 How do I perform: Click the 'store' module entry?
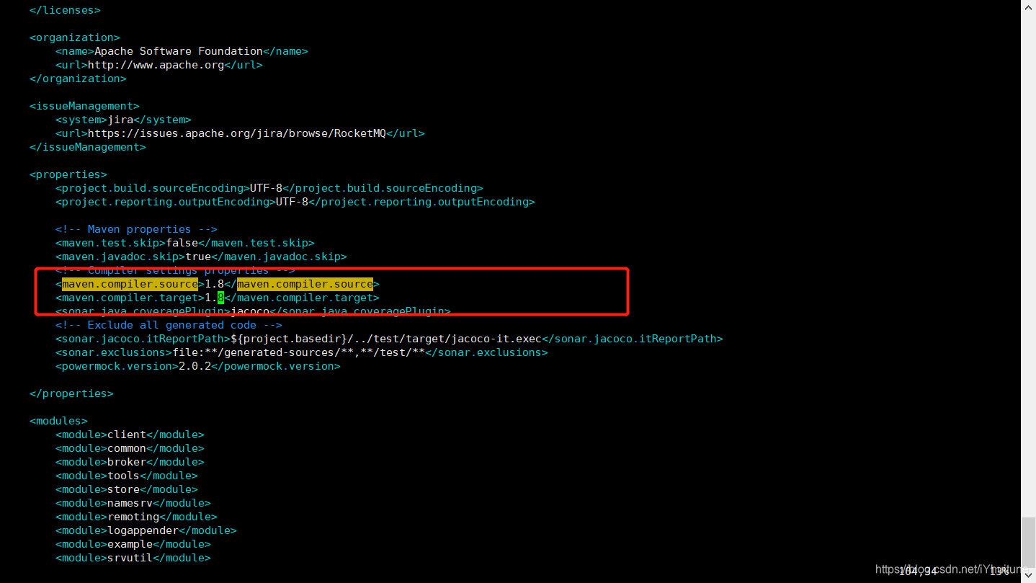[127, 489]
